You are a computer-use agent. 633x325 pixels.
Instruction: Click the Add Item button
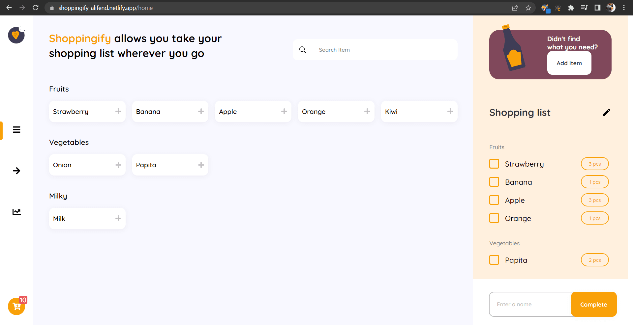point(569,63)
